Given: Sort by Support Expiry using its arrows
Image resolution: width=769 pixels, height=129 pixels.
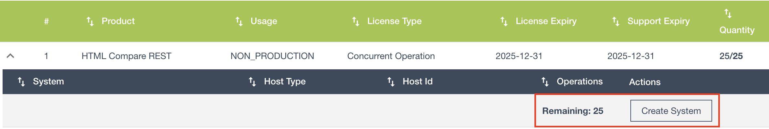Looking at the screenshot, I should coord(616,21).
